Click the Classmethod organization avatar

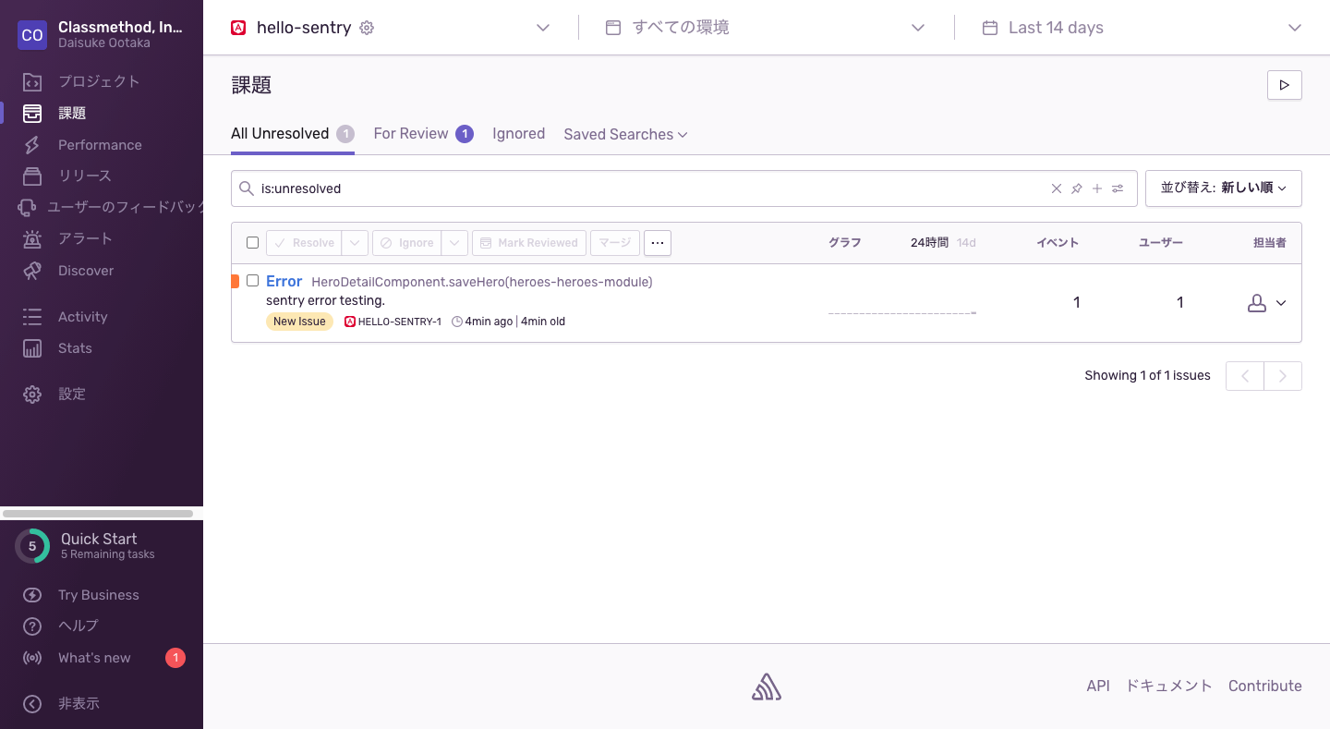tap(32, 35)
